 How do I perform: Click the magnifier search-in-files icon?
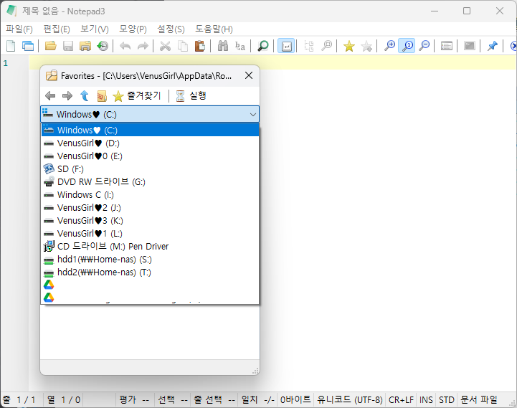[262, 46]
